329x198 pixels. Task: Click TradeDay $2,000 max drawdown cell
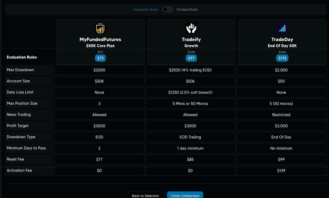pyautogui.click(x=281, y=70)
